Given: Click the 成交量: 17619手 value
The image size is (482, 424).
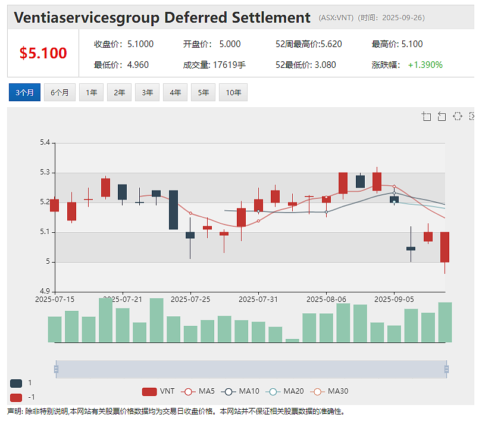Looking at the screenshot, I should pyautogui.click(x=214, y=65).
